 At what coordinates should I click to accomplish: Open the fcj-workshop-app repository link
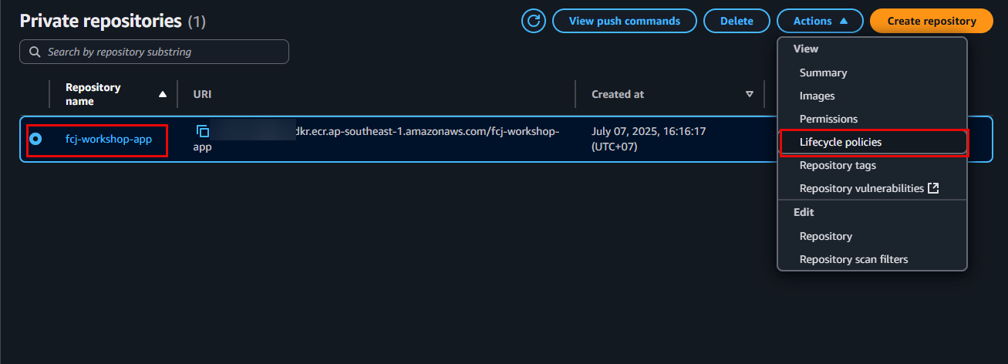[x=108, y=140]
